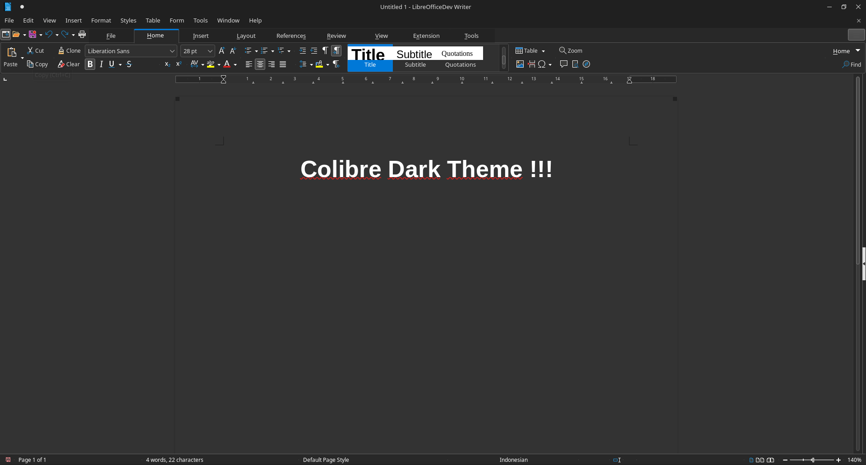Redo the last undone action
The width and height of the screenshot is (866, 465).
tap(65, 34)
